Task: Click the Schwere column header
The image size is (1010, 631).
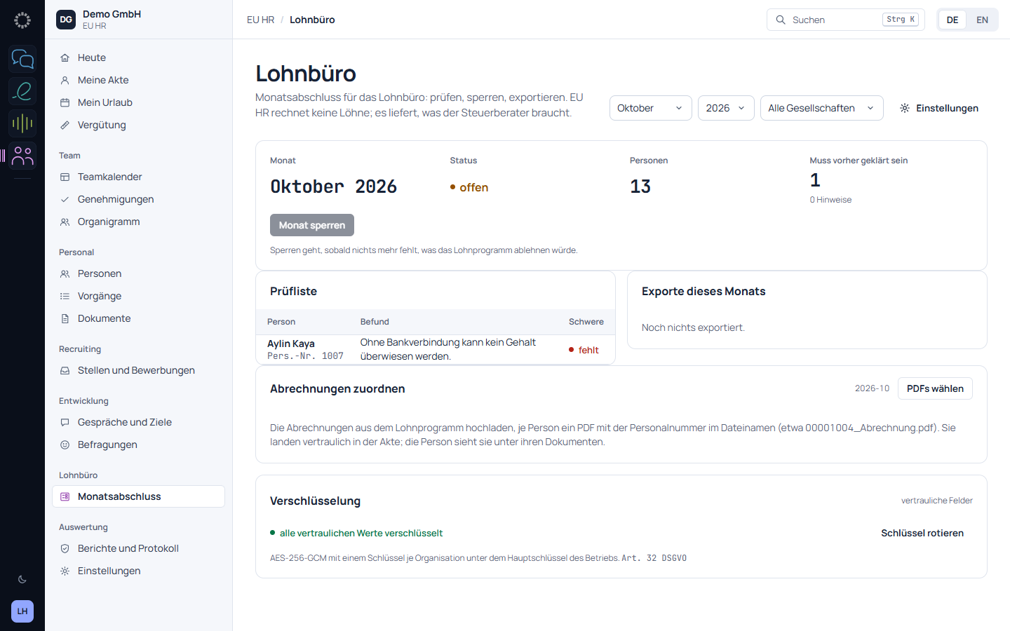Action: pyautogui.click(x=586, y=322)
